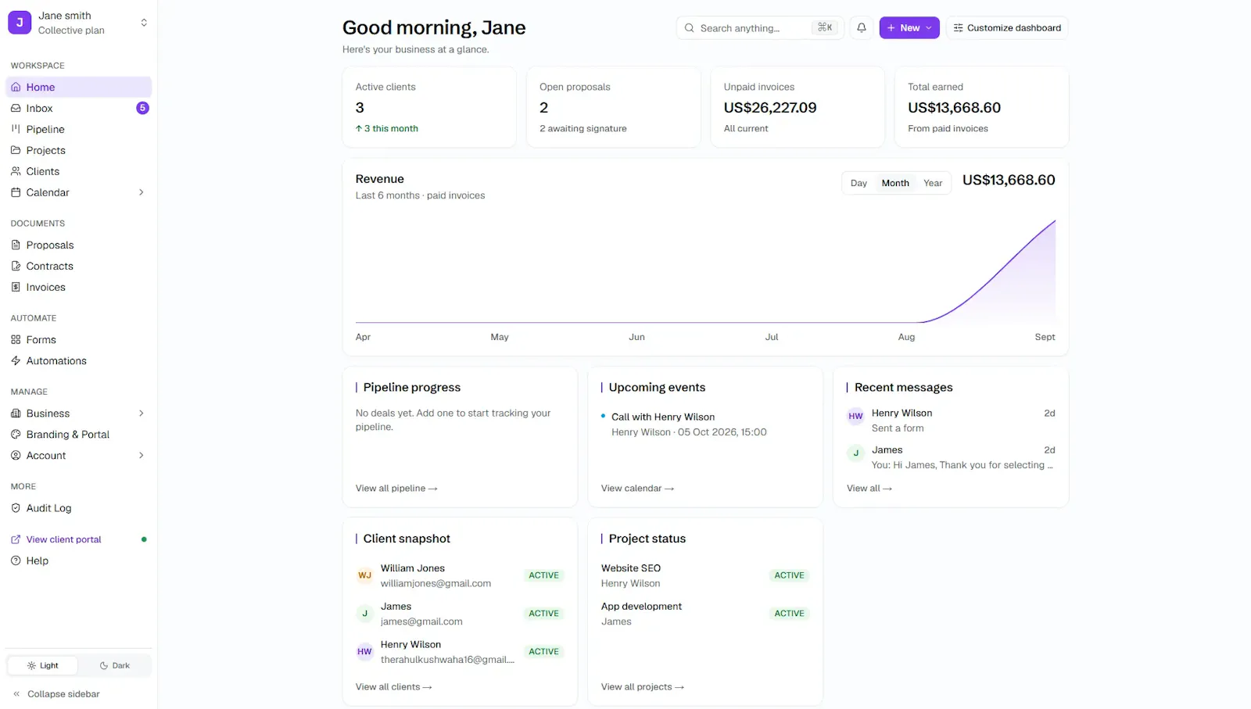Switch to Dark theme

(x=114, y=665)
